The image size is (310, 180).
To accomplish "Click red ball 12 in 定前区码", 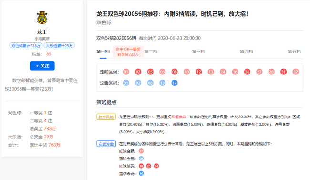I will [x=199, y=72].
